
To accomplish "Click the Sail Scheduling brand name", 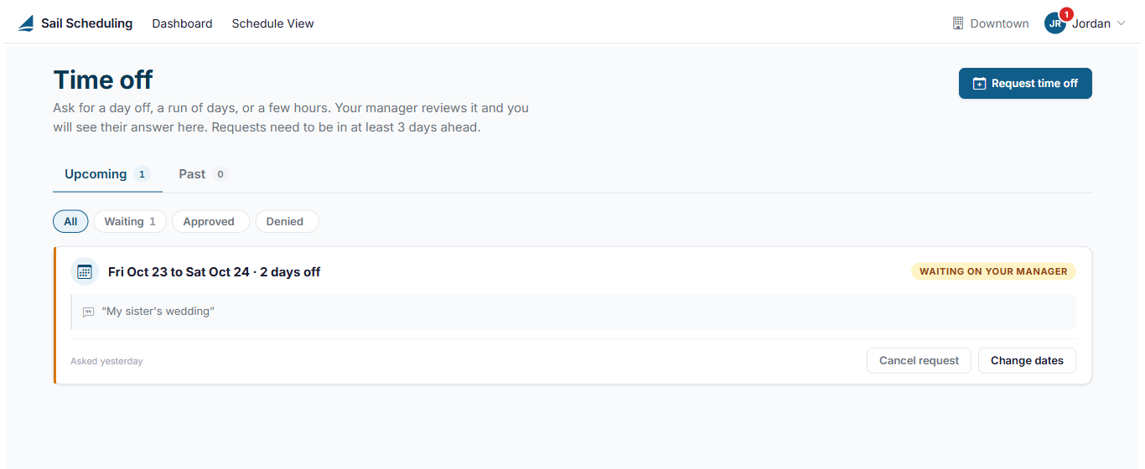I will tap(86, 23).
